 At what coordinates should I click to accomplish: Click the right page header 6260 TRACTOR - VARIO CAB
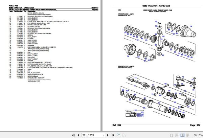[x=156, y=6]
